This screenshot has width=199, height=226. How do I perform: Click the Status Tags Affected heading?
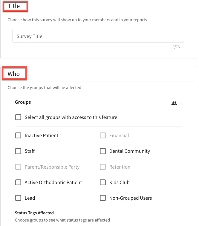pyautogui.click(x=34, y=213)
